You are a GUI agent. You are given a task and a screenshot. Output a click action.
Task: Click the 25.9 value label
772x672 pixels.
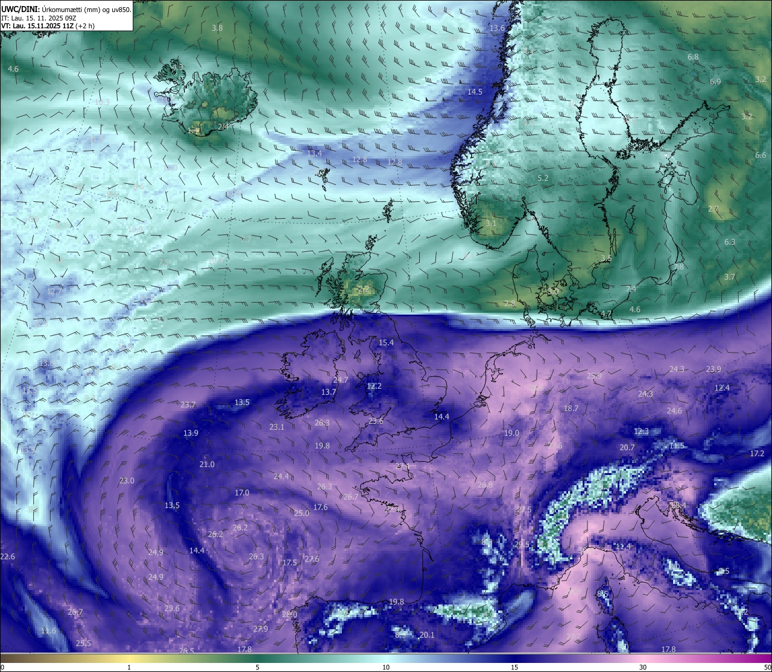pos(595,375)
